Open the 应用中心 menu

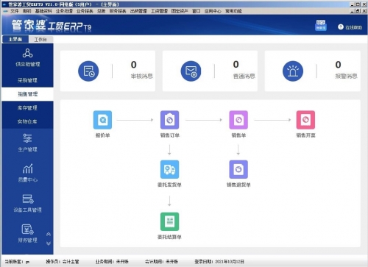coord(213,11)
